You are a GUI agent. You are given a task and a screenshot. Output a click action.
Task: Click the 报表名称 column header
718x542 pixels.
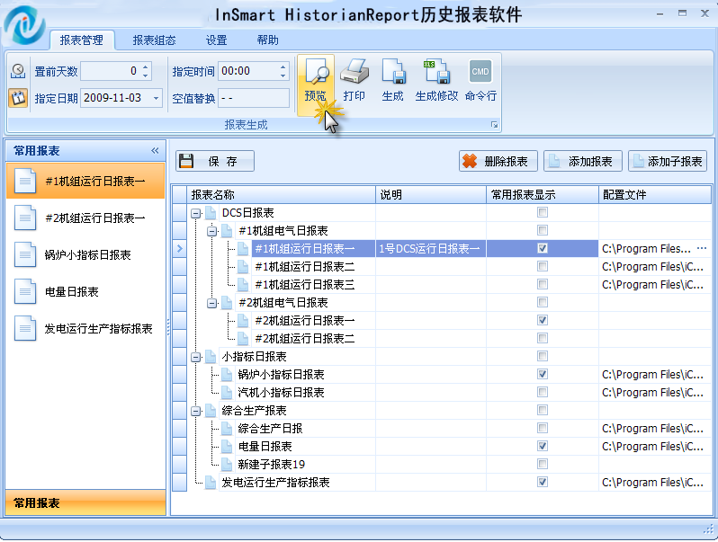point(281,195)
